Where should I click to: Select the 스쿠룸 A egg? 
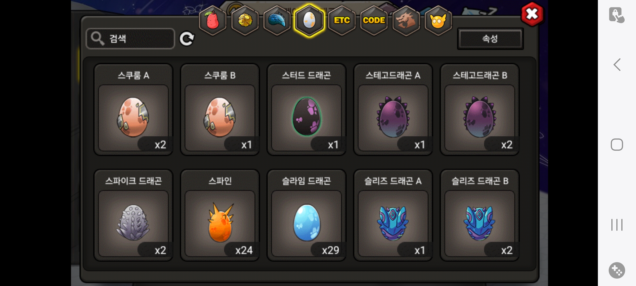(133, 110)
